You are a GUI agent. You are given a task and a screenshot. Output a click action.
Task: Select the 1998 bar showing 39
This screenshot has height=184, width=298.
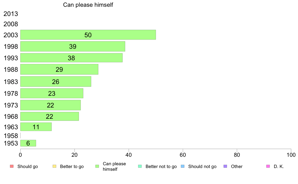pyautogui.click(x=72, y=46)
